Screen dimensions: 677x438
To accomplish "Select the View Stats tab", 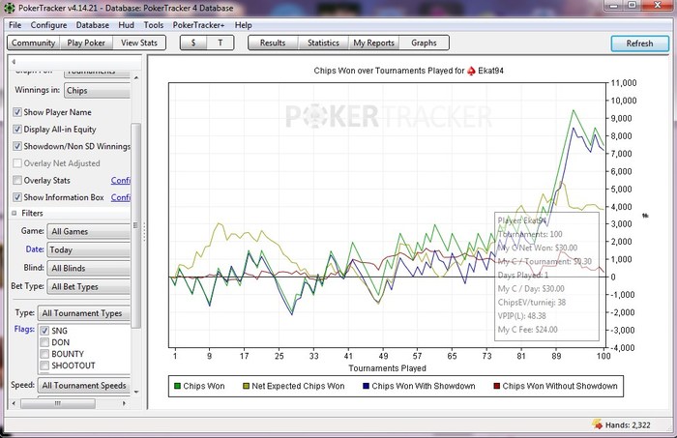I will coord(139,43).
